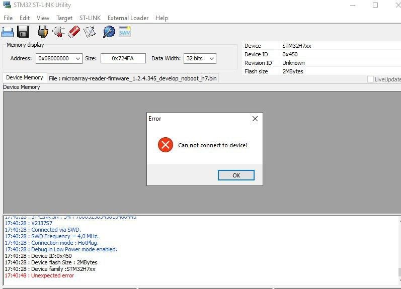Close the Error dialog with X
Screen dimensions: 401x289
pos(255,119)
